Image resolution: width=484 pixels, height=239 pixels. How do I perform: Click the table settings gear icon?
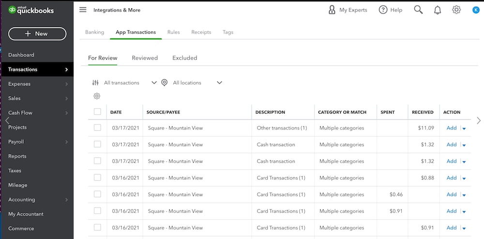(97, 96)
